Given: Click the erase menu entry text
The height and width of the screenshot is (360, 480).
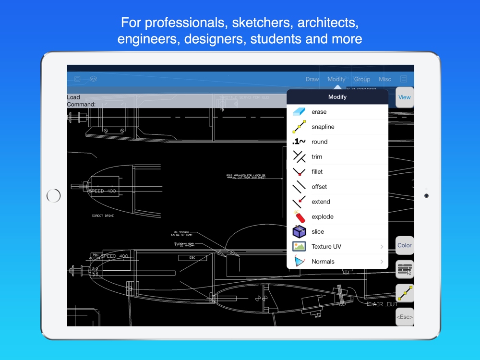Looking at the screenshot, I should [319, 112].
